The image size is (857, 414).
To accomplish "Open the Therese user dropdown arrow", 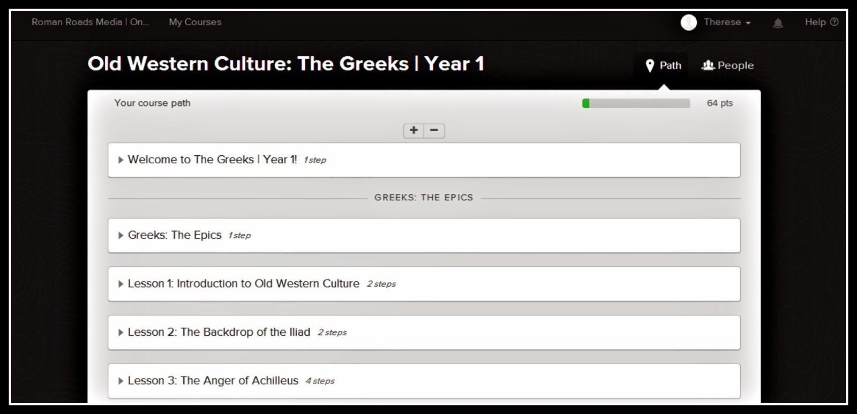I will [748, 23].
